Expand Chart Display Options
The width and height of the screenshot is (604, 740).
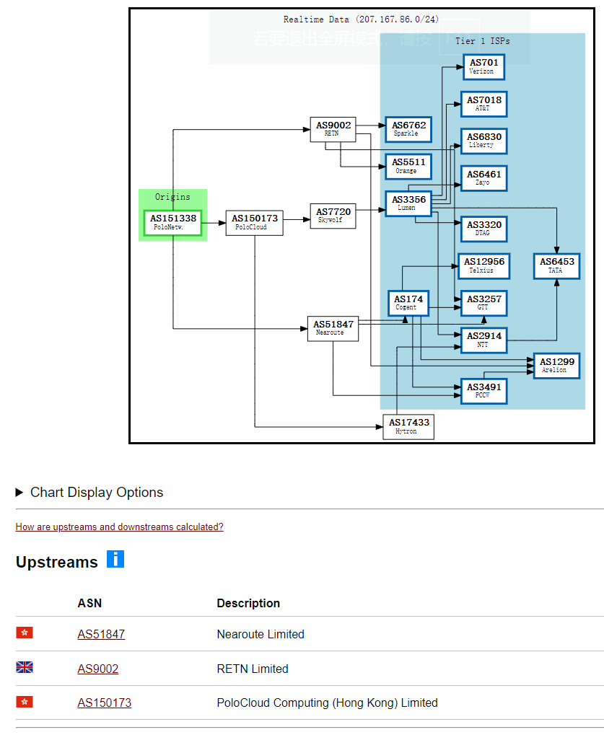(x=89, y=492)
